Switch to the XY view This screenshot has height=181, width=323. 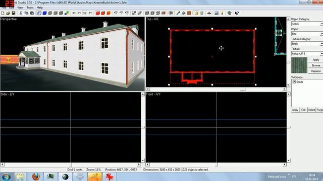(79, 13)
